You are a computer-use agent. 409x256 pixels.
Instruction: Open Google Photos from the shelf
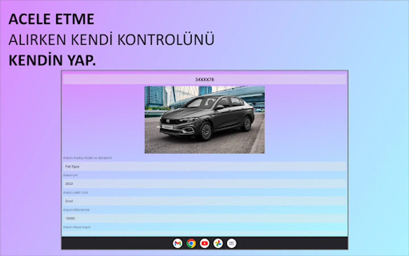click(x=218, y=243)
